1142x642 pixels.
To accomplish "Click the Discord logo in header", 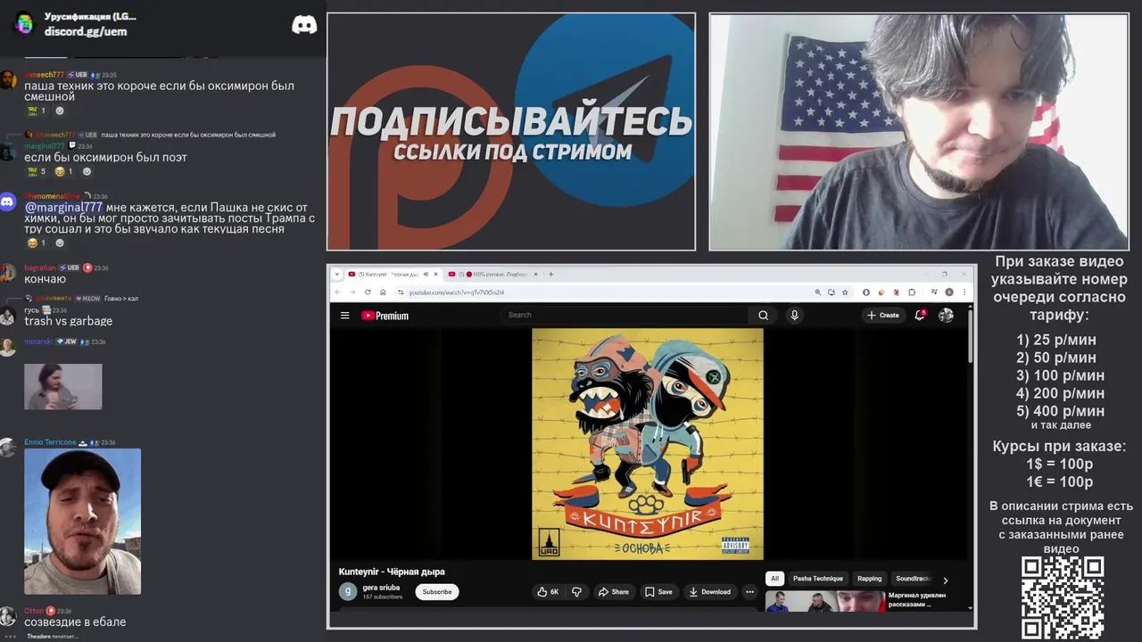I will pyautogui.click(x=304, y=25).
